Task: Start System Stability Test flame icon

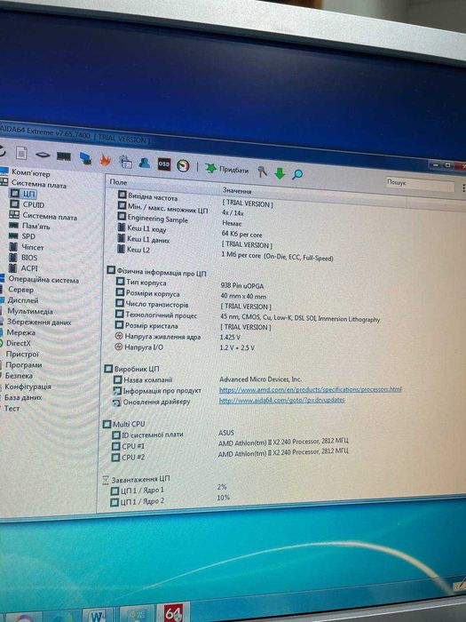Action: 105,159
